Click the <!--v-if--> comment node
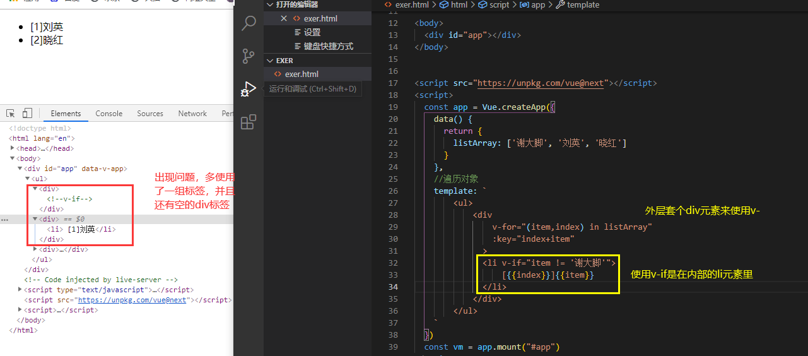The height and width of the screenshot is (356, 808). click(x=69, y=199)
